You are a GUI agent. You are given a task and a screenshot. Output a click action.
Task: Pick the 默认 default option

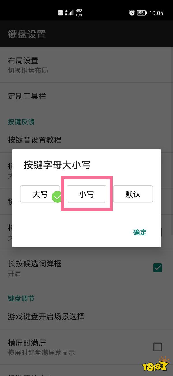click(x=133, y=194)
